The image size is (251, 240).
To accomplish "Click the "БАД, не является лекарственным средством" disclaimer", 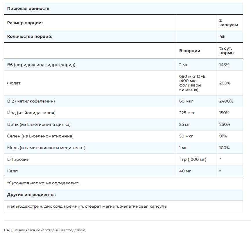I will click(45, 230).
